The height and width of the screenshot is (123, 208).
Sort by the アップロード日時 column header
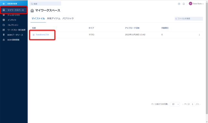coord(132,28)
